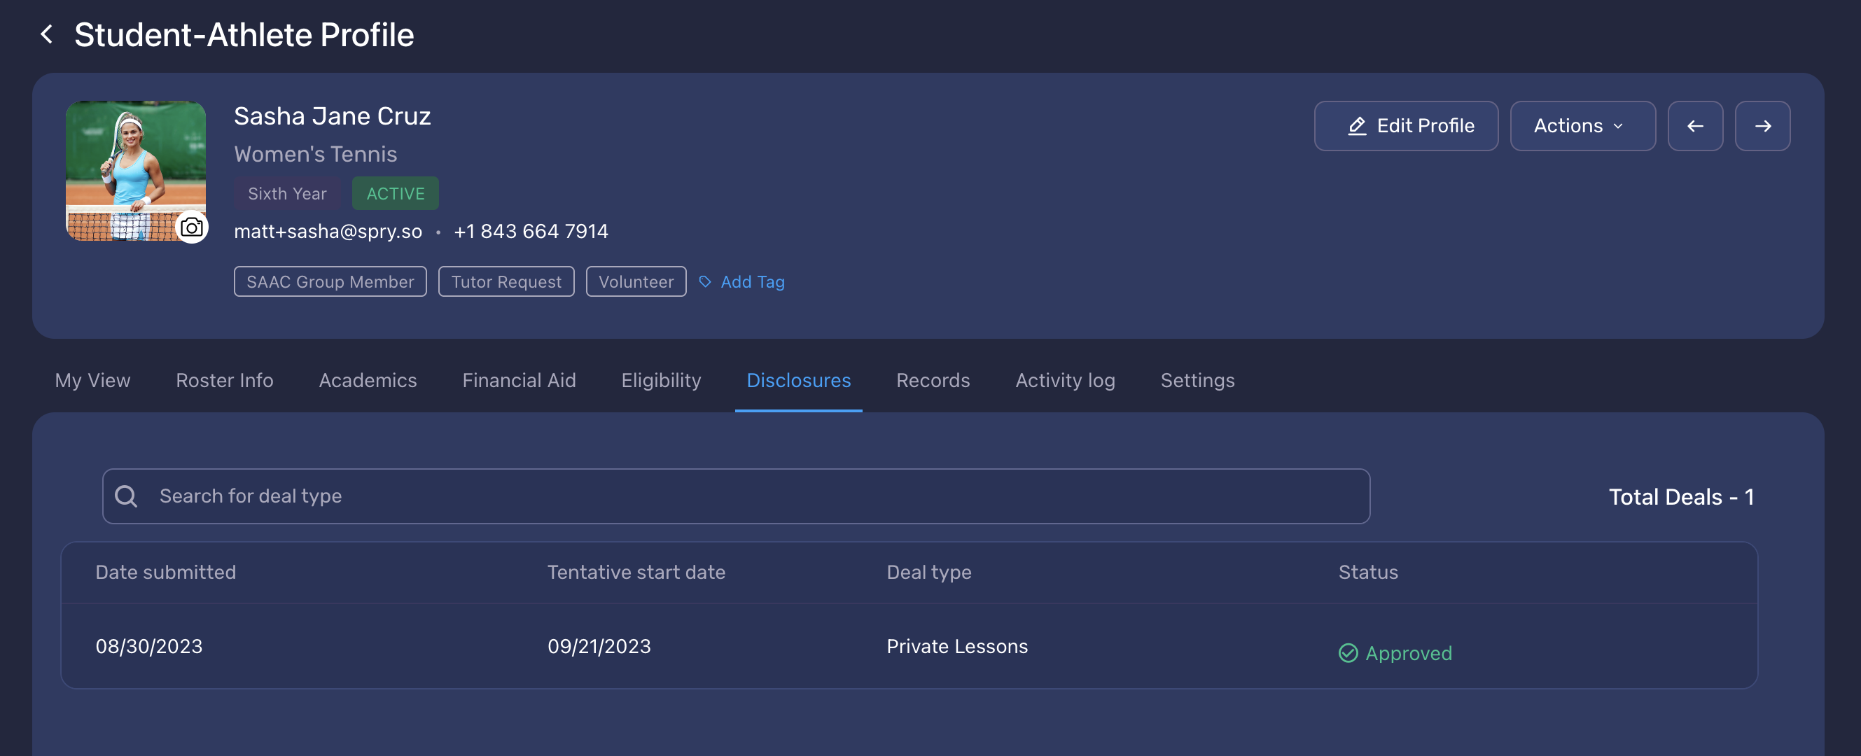Click the tag icon beside Add Tag
1861x756 pixels.
pos(705,281)
